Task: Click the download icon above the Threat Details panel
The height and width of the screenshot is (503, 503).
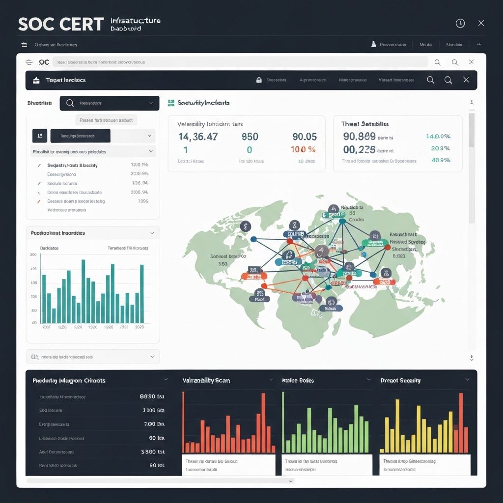Action: (472, 102)
